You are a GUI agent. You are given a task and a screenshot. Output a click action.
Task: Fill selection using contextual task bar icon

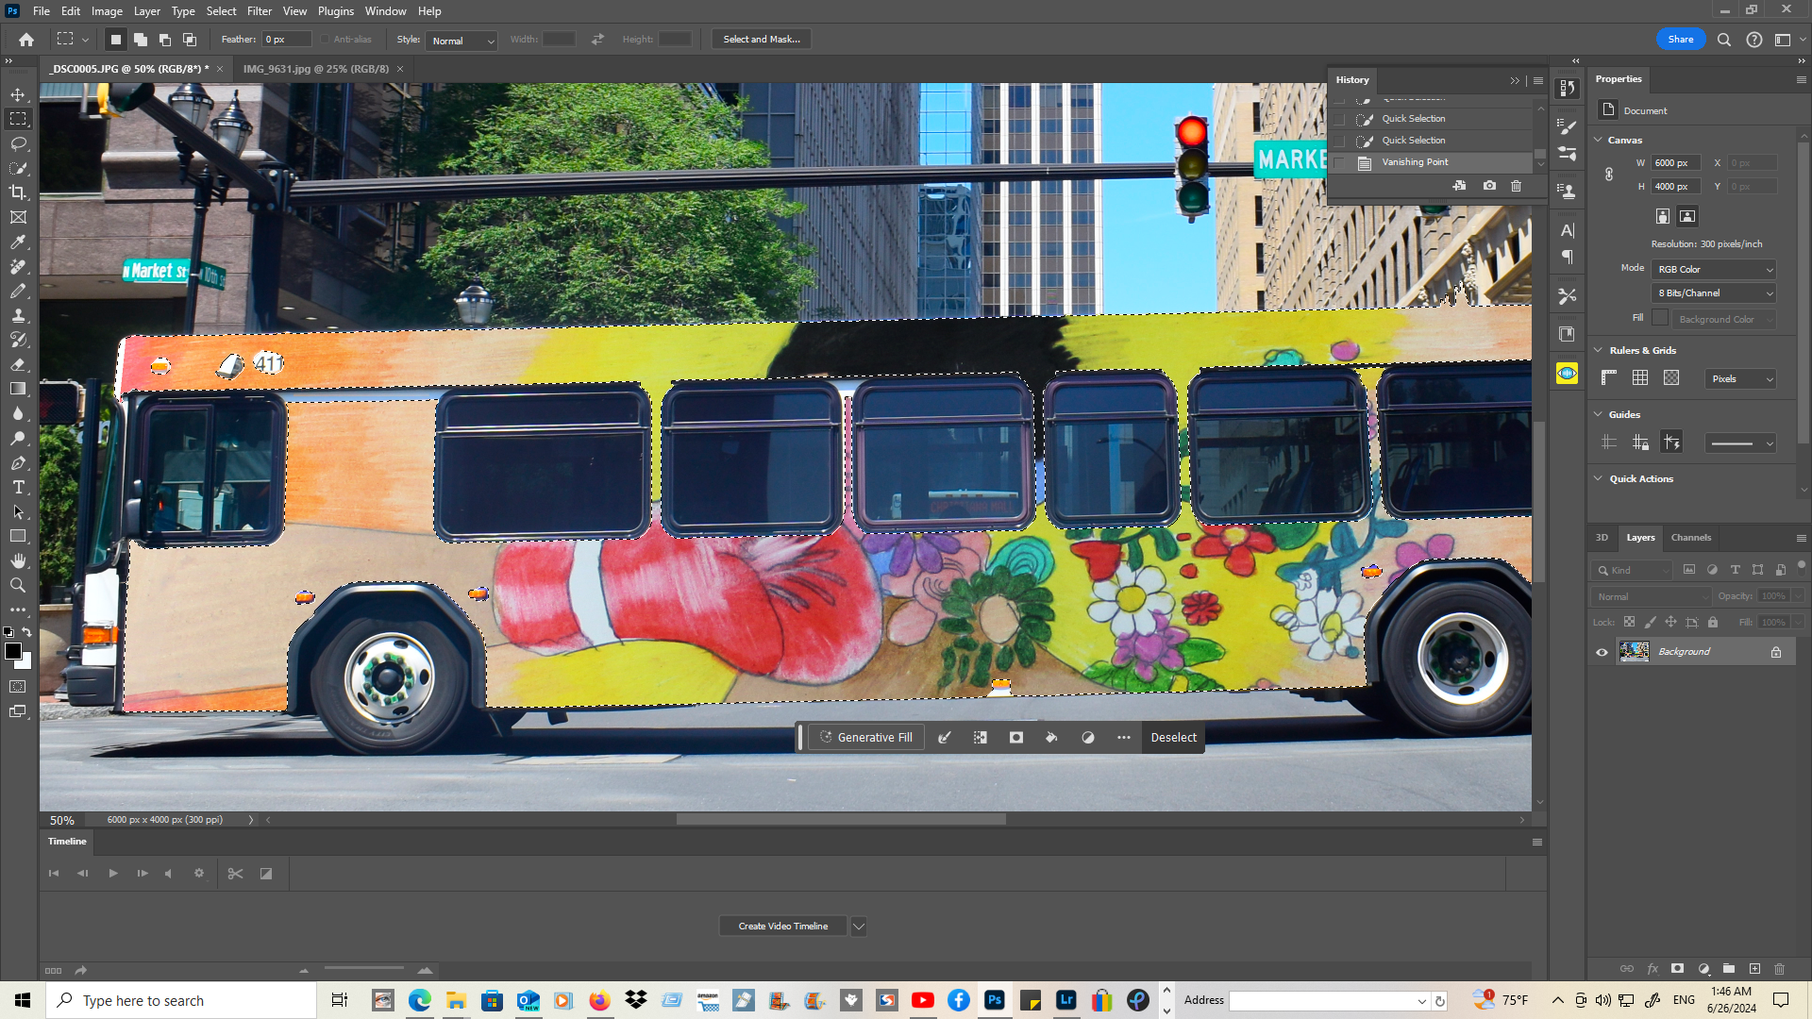click(1051, 737)
